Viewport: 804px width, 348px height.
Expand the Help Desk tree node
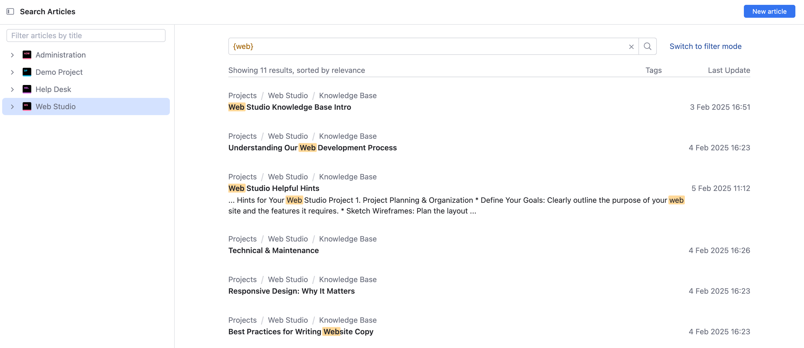point(12,89)
